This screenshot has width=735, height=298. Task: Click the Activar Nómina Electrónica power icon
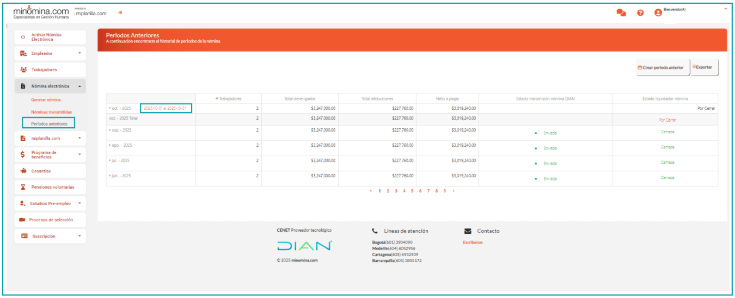tap(23, 38)
